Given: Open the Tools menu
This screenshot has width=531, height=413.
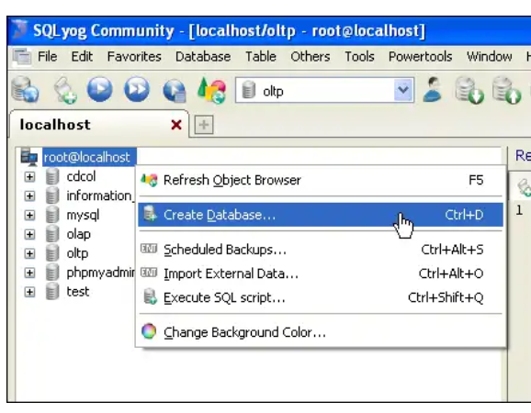Looking at the screenshot, I should point(359,56).
